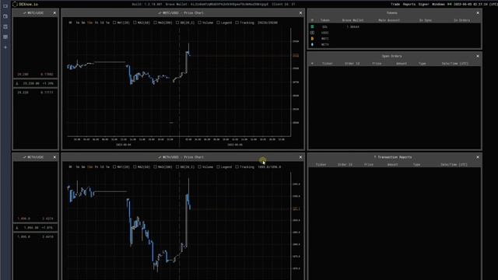Open the Reports menu
498x280 pixels.
(x=409, y=5)
